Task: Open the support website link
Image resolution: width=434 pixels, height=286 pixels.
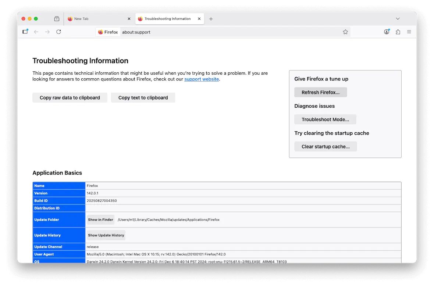Action: pos(202,79)
